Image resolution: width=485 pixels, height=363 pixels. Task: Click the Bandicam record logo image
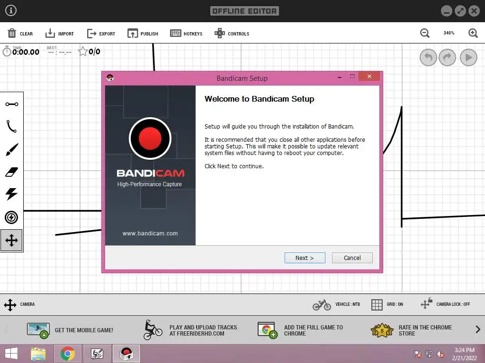[150, 138]
